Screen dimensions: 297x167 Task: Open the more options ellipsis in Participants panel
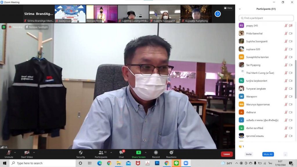coord(285,154)
